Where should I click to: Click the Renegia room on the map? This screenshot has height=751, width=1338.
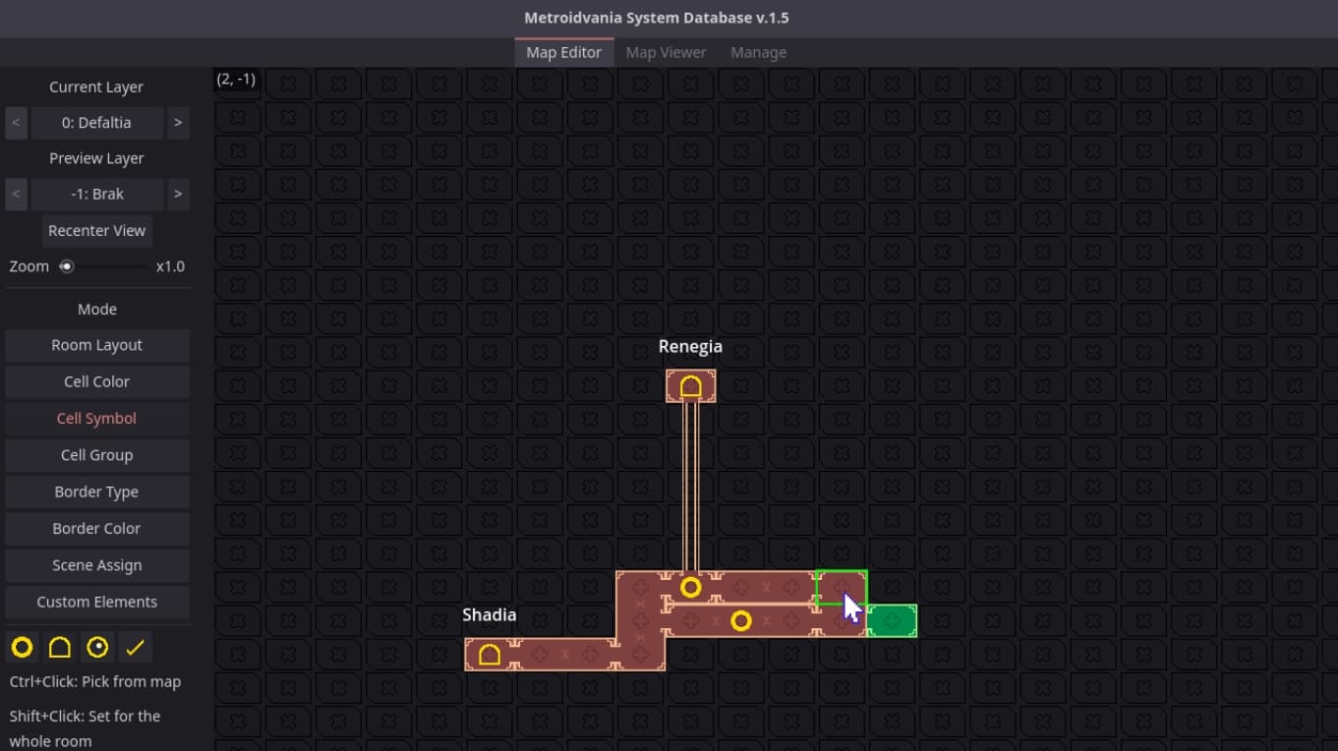point(690,385)
